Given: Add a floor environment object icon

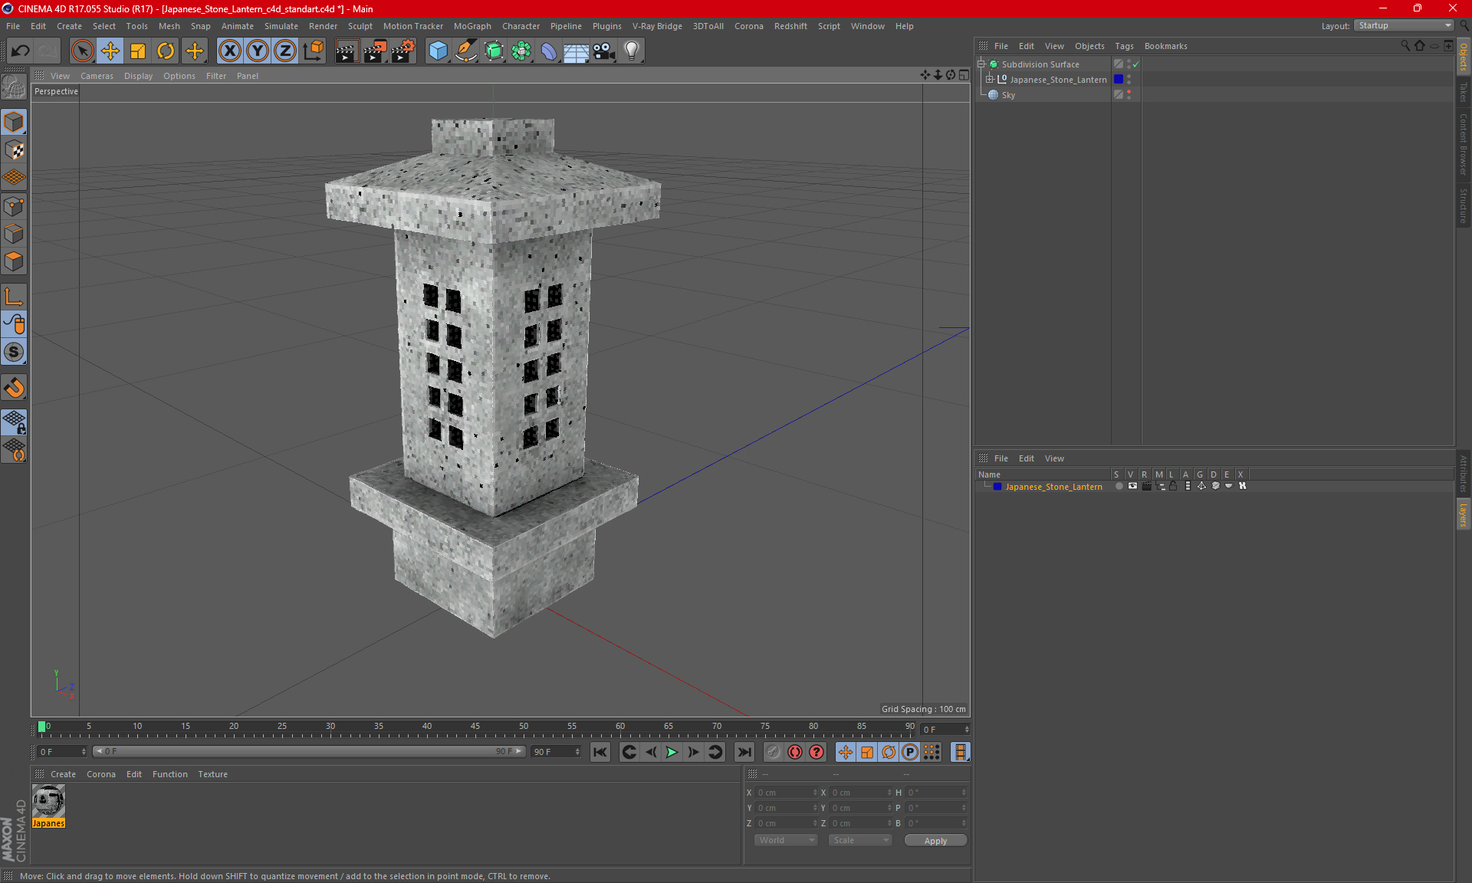Looking at the screenshot, I should pyautogui.click(x=576, y=51).
